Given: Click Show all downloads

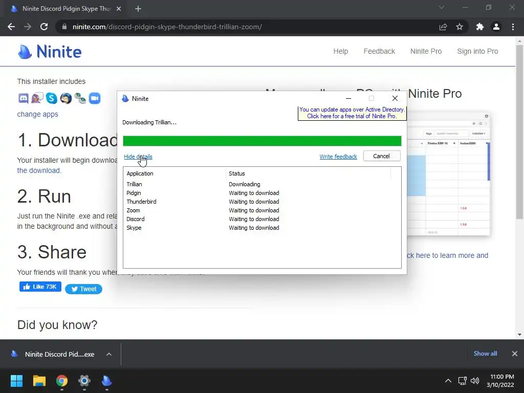Looking at the screenshot, I should 485,354.
